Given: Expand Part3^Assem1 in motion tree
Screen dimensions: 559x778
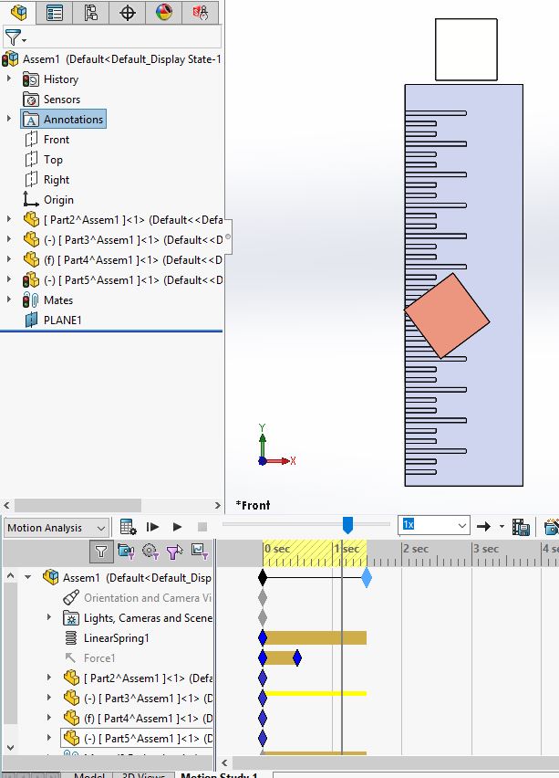Looking at the screenshot, I should (49, 697).
